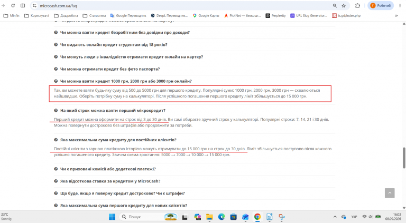Image resolution: width=406 pixels, height=223 pixels.
Task: Click the taskbar Пошук search box
Action: [x=149, y=217]
